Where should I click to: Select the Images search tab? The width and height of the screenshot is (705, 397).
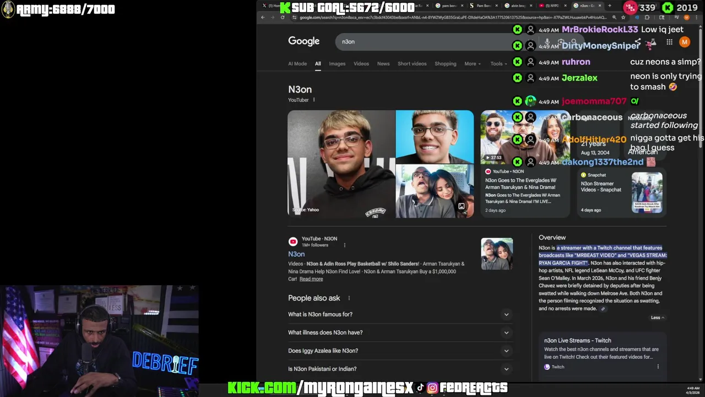click(337, 63)
